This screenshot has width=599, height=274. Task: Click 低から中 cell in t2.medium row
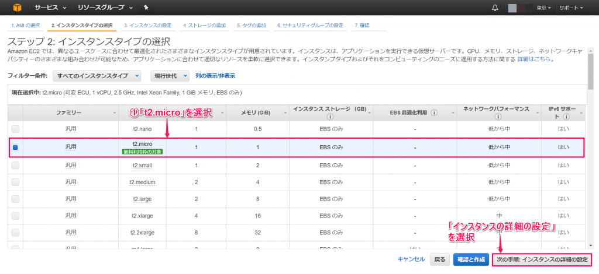coord(498,182)
